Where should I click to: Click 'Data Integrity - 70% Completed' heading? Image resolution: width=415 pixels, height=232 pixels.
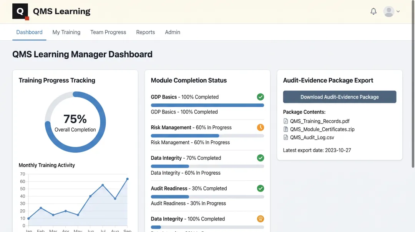coord(186,158)
